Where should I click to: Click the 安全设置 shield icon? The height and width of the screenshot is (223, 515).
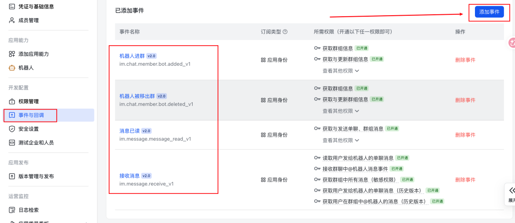[12, 129]
